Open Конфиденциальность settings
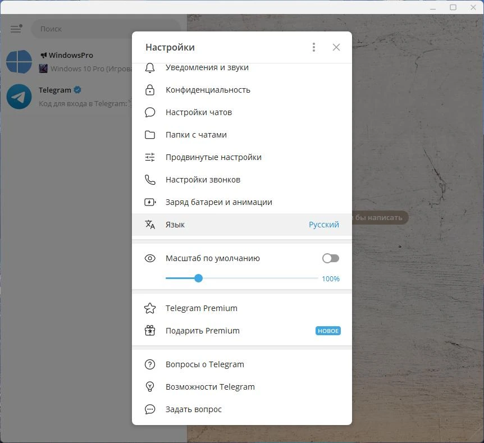The height and width of the screenshot is (443, 484). pyautogui.click(x=242, y=90)
